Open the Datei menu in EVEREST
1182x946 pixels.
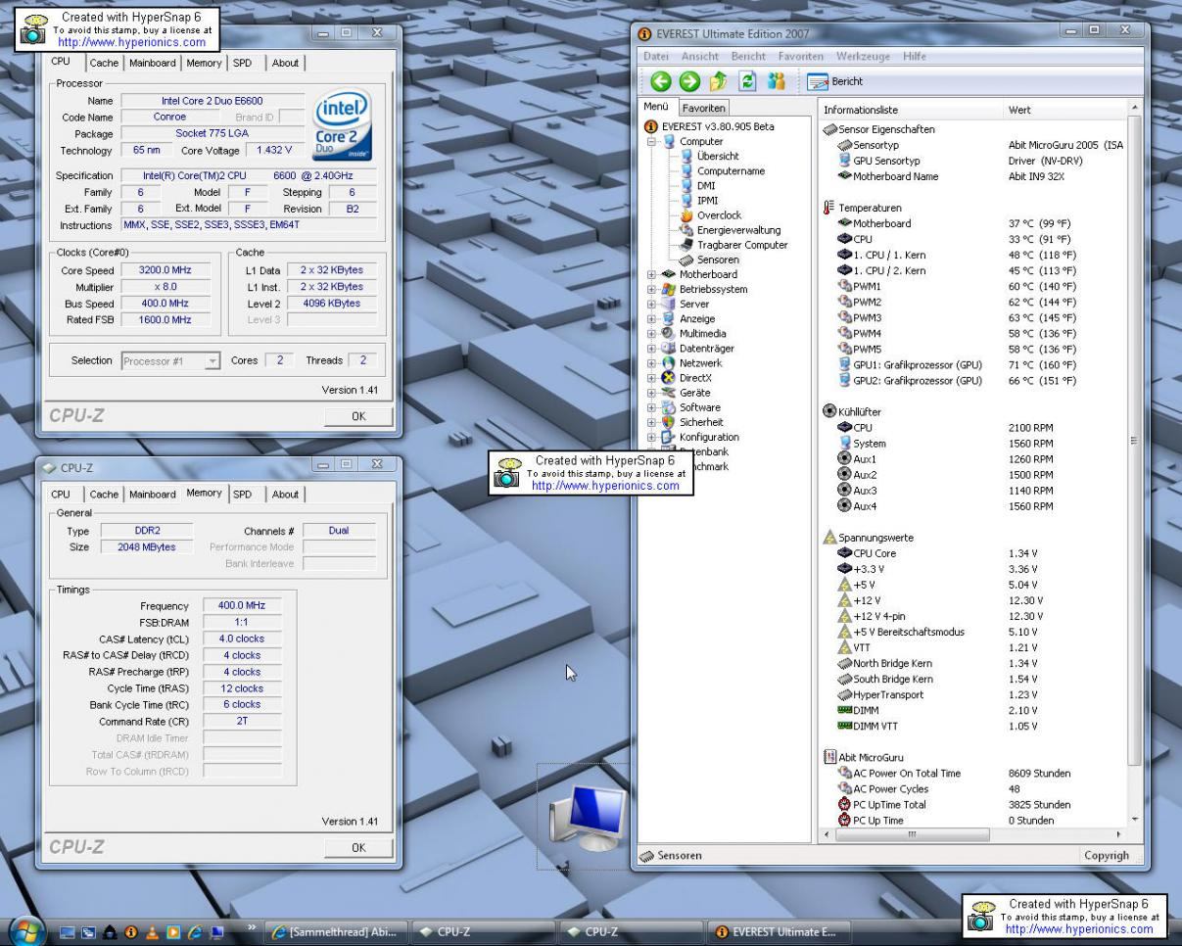[x=656, y=56]
